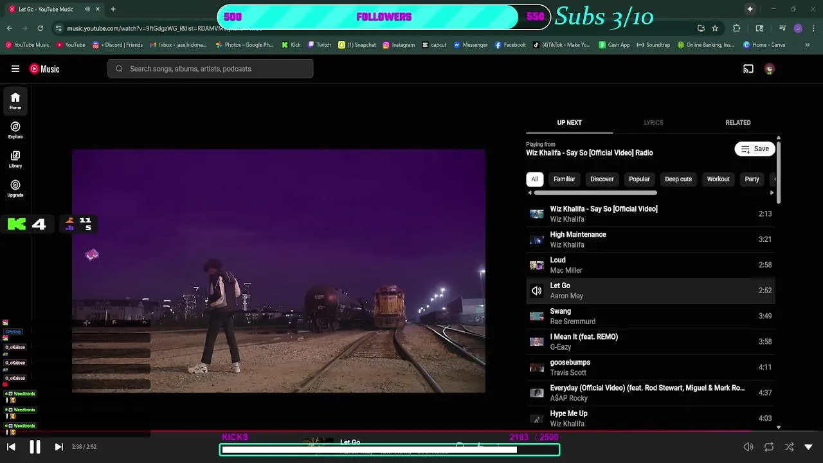Click the filter chips' horizontal scrollbar
Screen dimensions: 823x463
[x=595, y=192]
